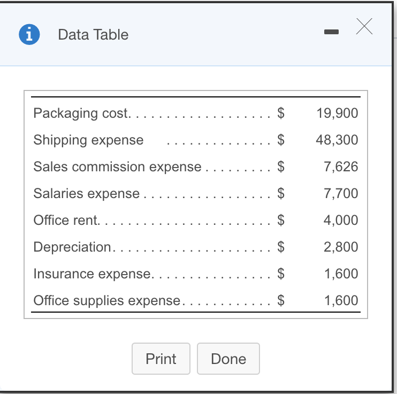The width and height of the screenshot is (397, 394).
Task: Click the Shipping expense label
Action: [88, 140]
